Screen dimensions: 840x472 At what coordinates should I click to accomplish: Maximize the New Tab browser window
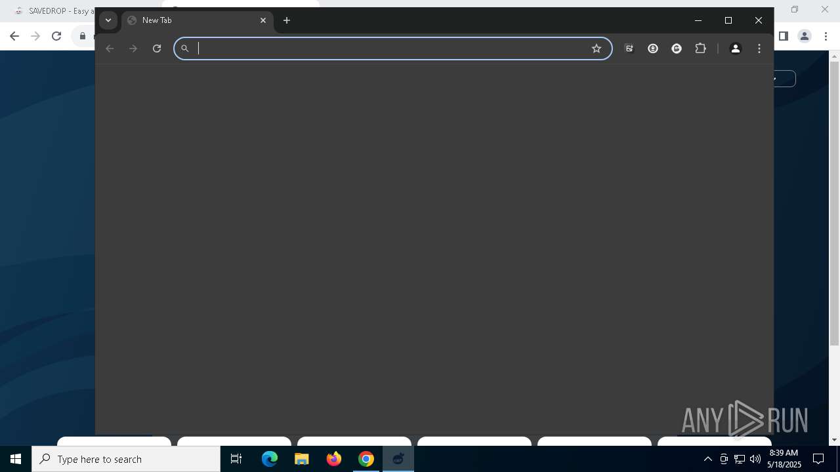(728, 20)
